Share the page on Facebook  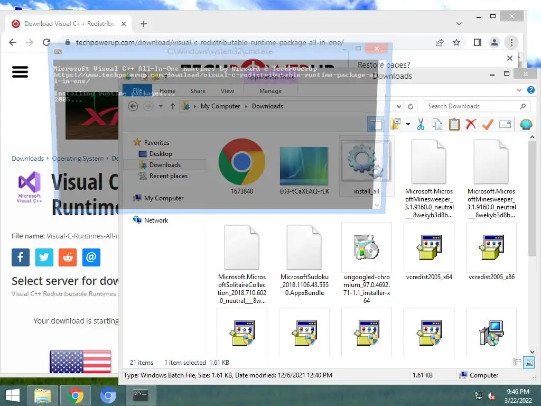tap(21, 257)
